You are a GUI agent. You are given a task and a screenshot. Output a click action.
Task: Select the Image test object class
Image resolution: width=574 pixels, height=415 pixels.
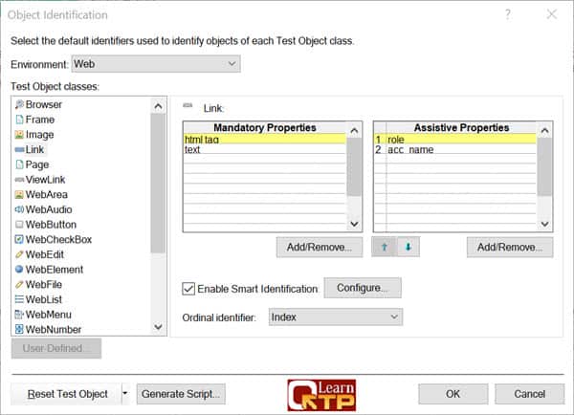coord(39,135)
